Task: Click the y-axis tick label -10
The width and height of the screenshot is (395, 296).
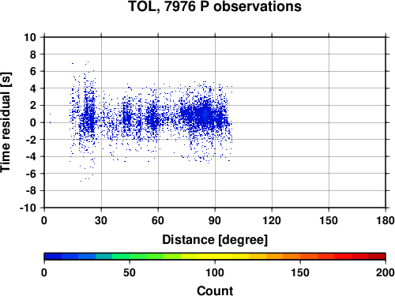Action: 28,208
